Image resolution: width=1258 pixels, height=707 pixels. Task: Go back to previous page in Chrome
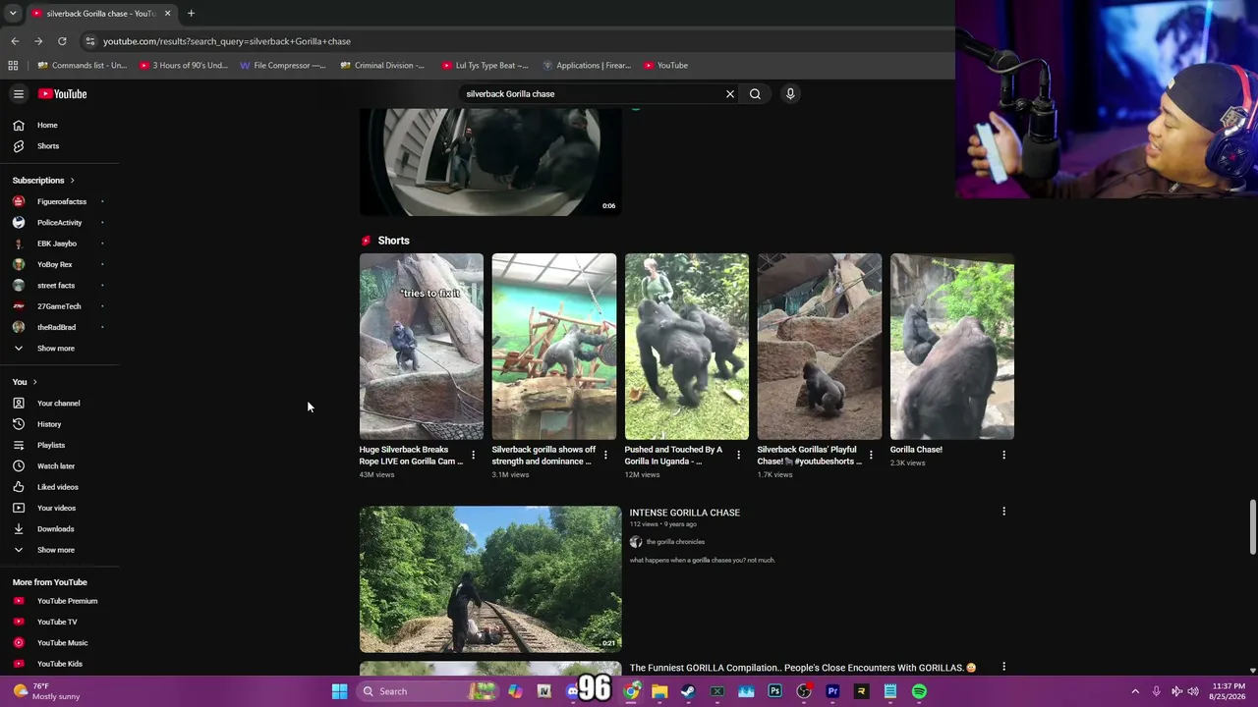pos(15,41)
